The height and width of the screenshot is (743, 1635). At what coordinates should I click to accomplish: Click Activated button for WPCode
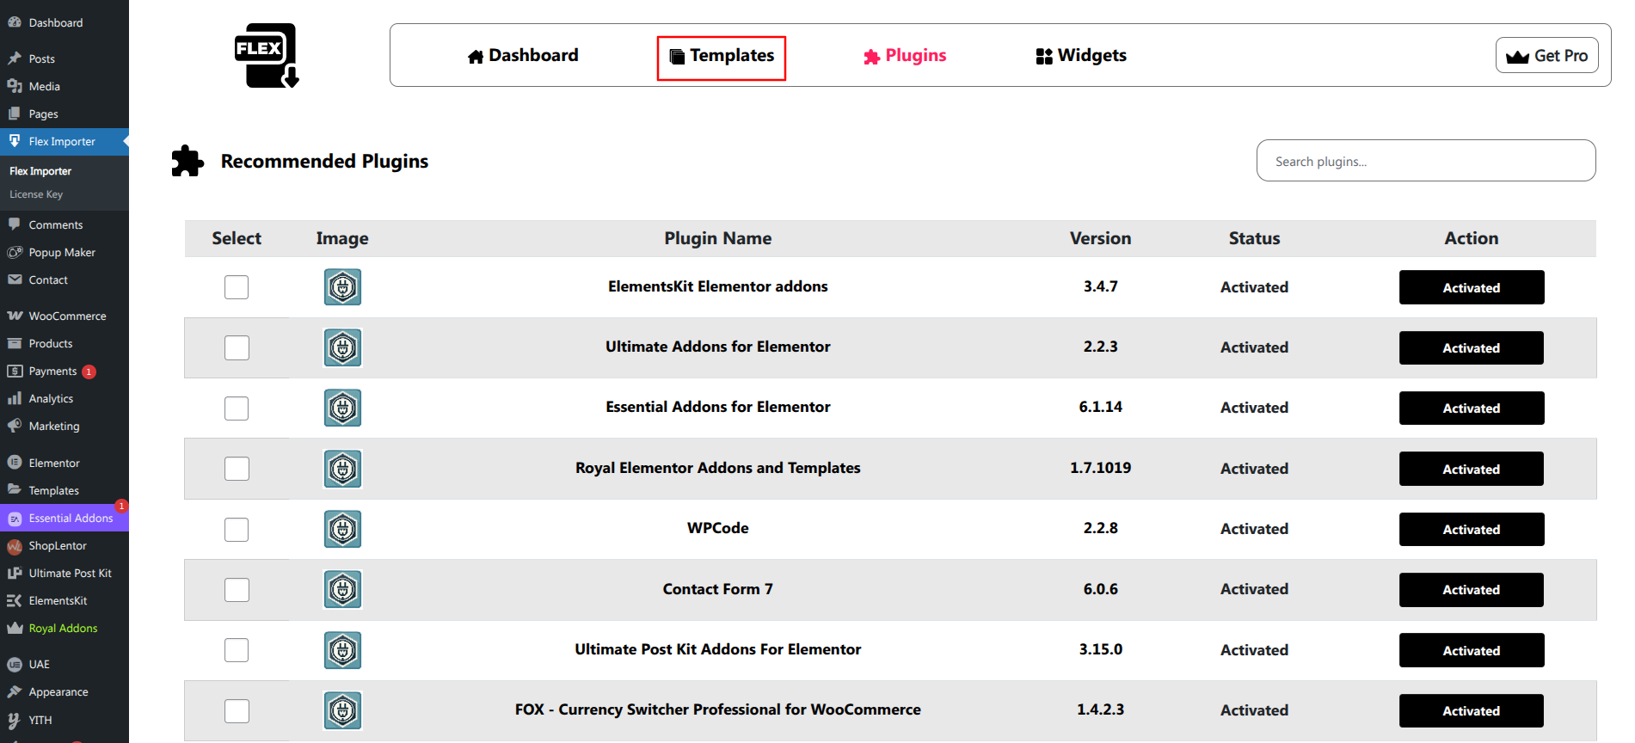(x=1472, y=529)
